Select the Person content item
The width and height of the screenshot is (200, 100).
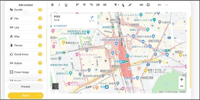[25, 45]
